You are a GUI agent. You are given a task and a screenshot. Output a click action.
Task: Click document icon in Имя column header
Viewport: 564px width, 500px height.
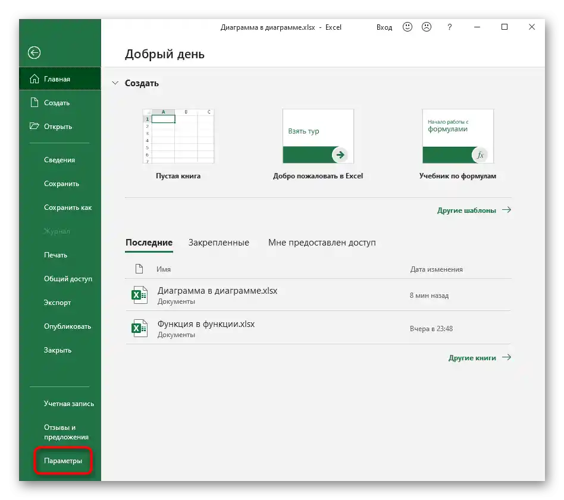tap(139, 269)
